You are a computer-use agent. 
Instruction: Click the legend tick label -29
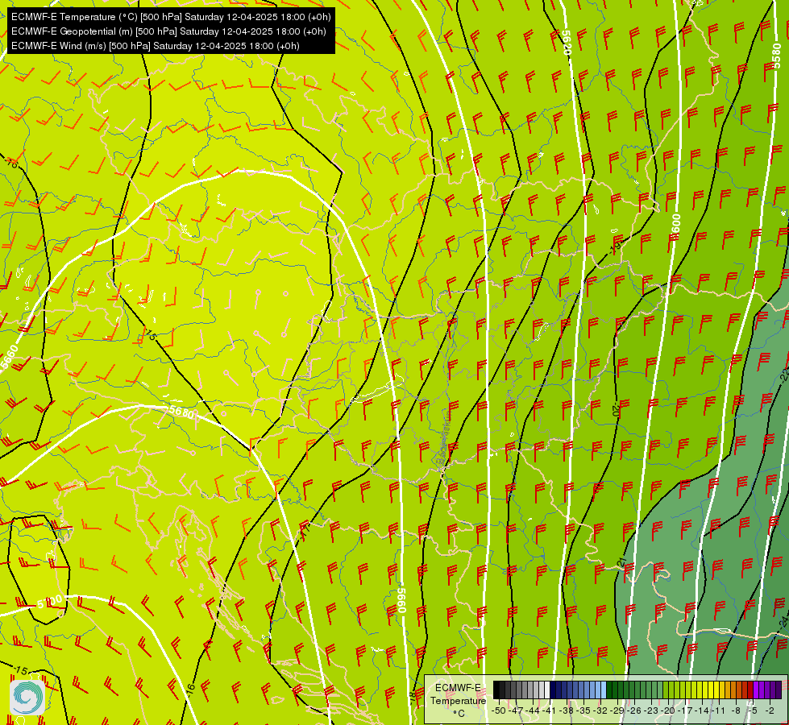click(x=617, y=710)
